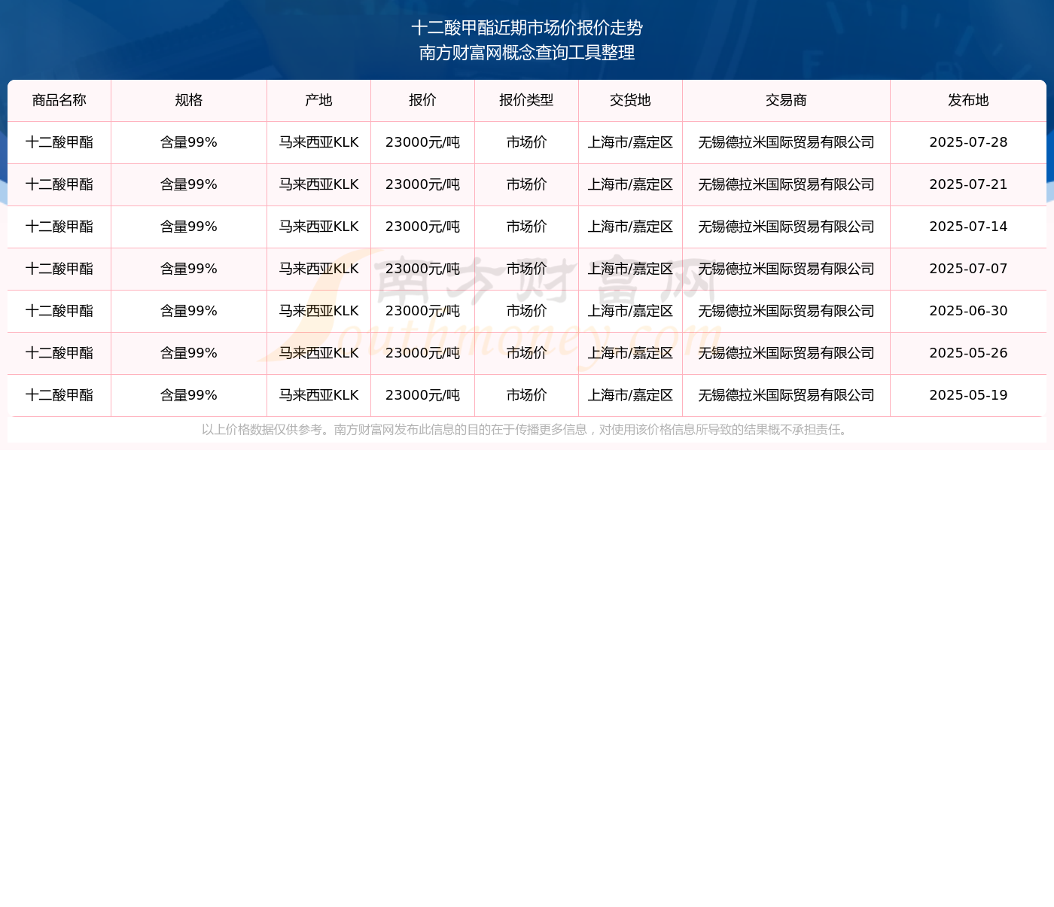The width and height of the screenshot is (1054, 907).
Task: Click the 产地 column header
Action: [318, 100]
